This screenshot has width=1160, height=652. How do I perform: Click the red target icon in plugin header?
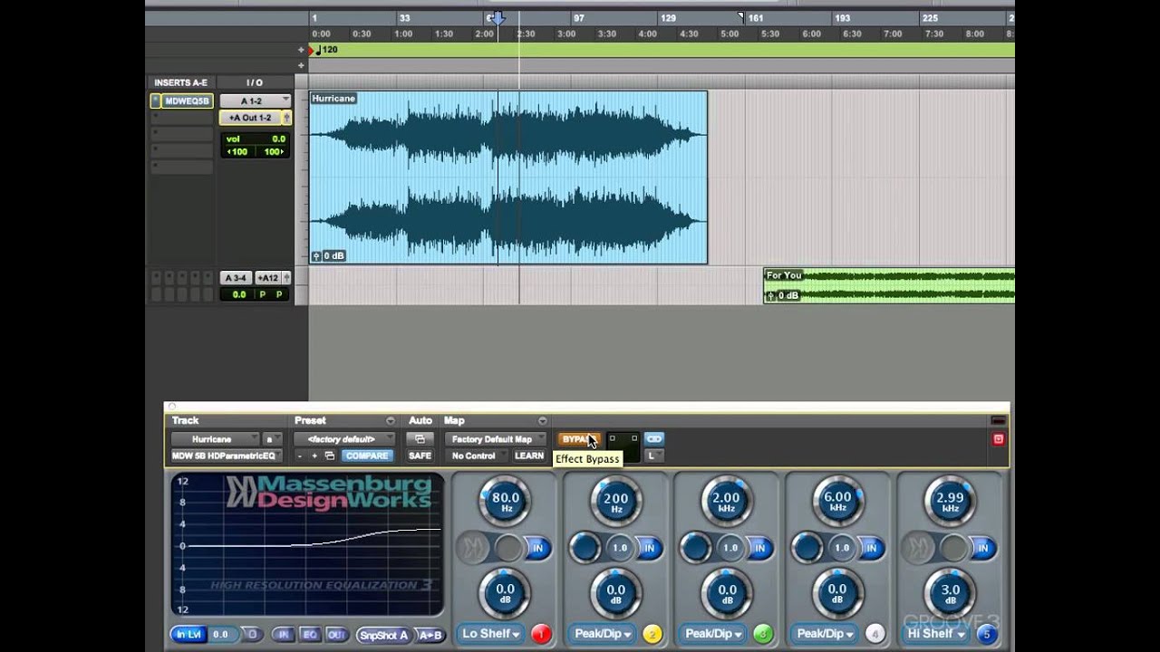click(998, 439)
